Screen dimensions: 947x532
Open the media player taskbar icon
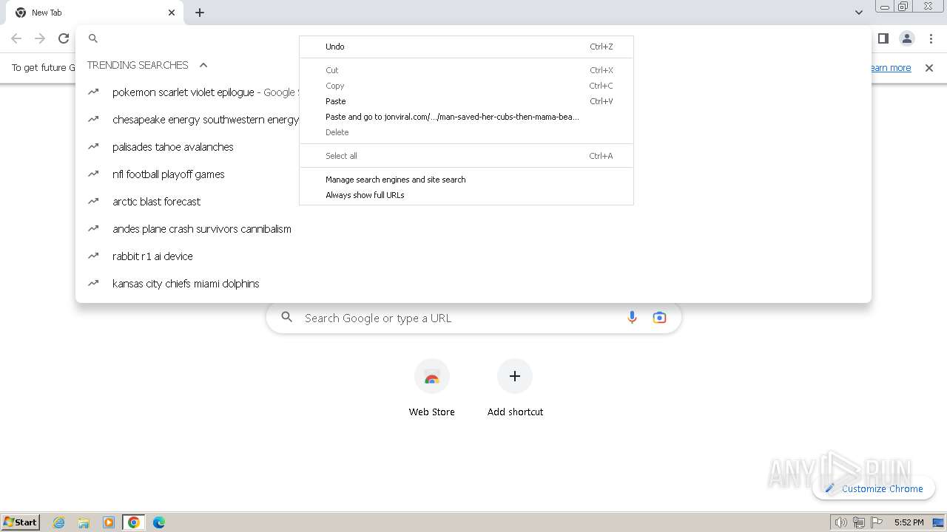click(109, 522)
